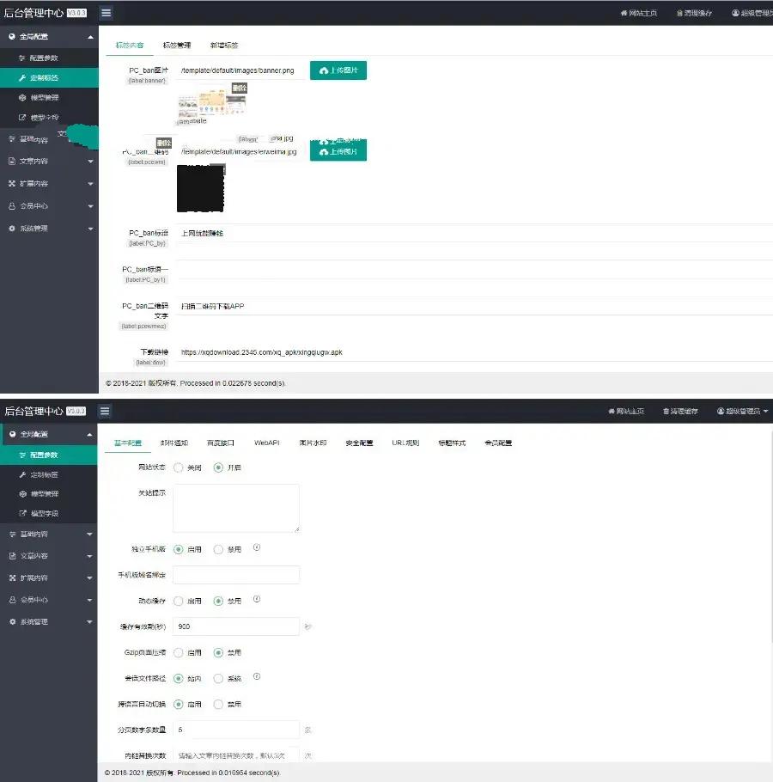Screen dimensions: 773x782
Task: Click the 删除 badge on the banner thumbnail
Action: (240, 88)
